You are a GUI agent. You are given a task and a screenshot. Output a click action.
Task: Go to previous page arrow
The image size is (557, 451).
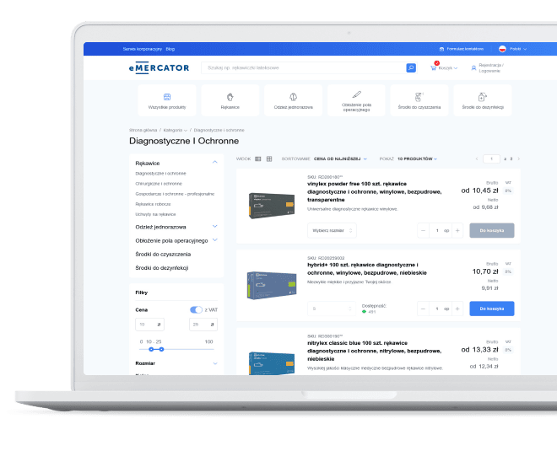coord(477,159)
